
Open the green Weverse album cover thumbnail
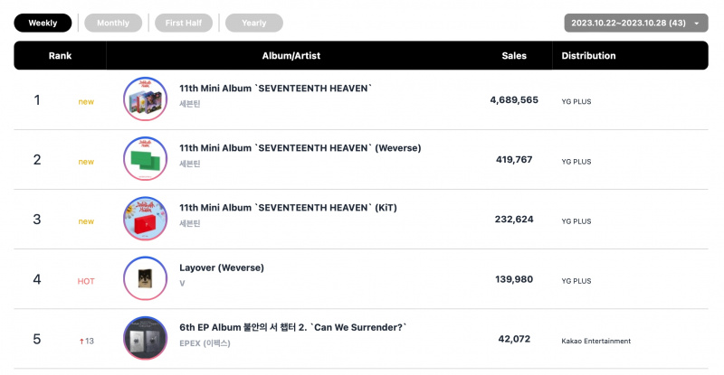point(145,159)
